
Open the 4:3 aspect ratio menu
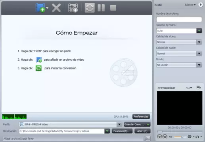[189, 88]
